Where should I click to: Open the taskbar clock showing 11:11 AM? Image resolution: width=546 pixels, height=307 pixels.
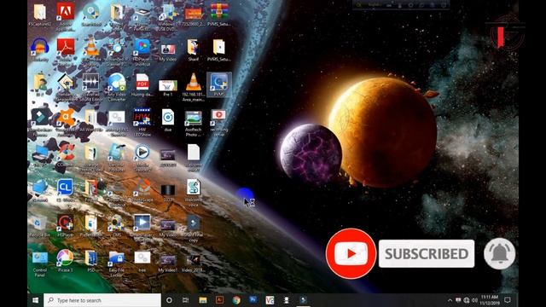pos(490,300)
